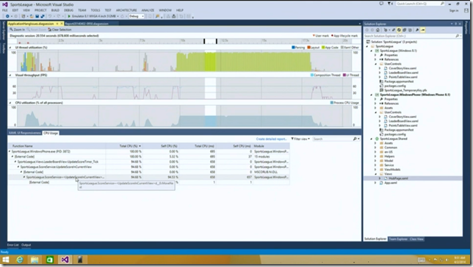The height and width of the screenshot is (267, 473).
Task: Open File Explorer from the taskbar
Action: [x=35, y=260]
